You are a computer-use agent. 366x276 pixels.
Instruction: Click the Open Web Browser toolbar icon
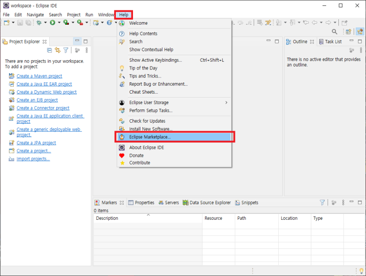(x=96, y=23)
